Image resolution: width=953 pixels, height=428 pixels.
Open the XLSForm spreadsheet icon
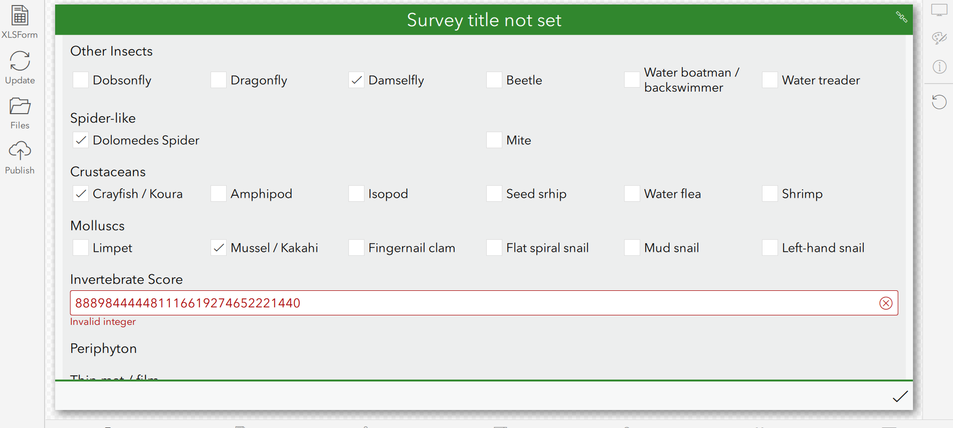pyautogui.click(x=20, y=17)
